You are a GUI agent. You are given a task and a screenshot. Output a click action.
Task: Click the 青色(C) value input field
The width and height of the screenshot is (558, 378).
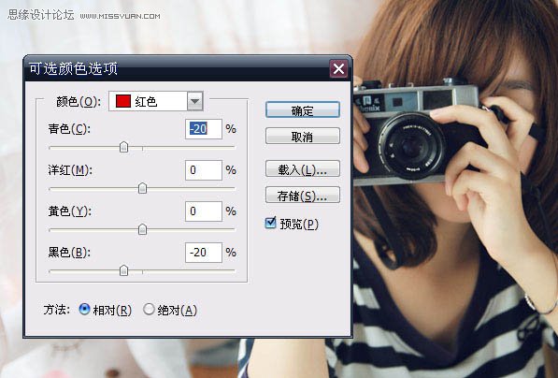click(x=204, y=128)
